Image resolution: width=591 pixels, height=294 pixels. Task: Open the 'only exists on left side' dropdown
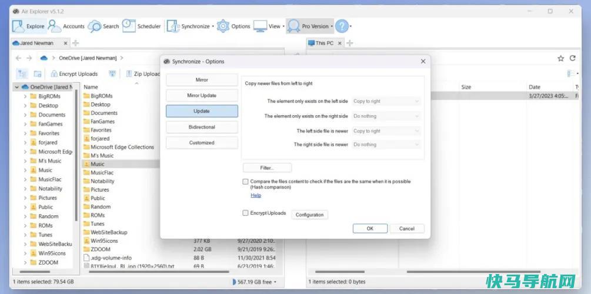point(386,101)
